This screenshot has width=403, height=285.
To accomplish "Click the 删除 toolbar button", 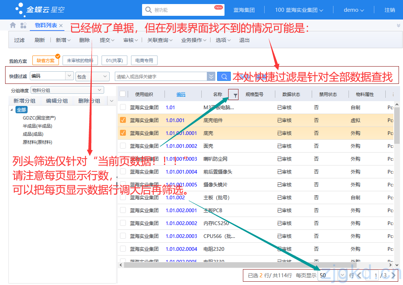I will (x=84, y=40).
